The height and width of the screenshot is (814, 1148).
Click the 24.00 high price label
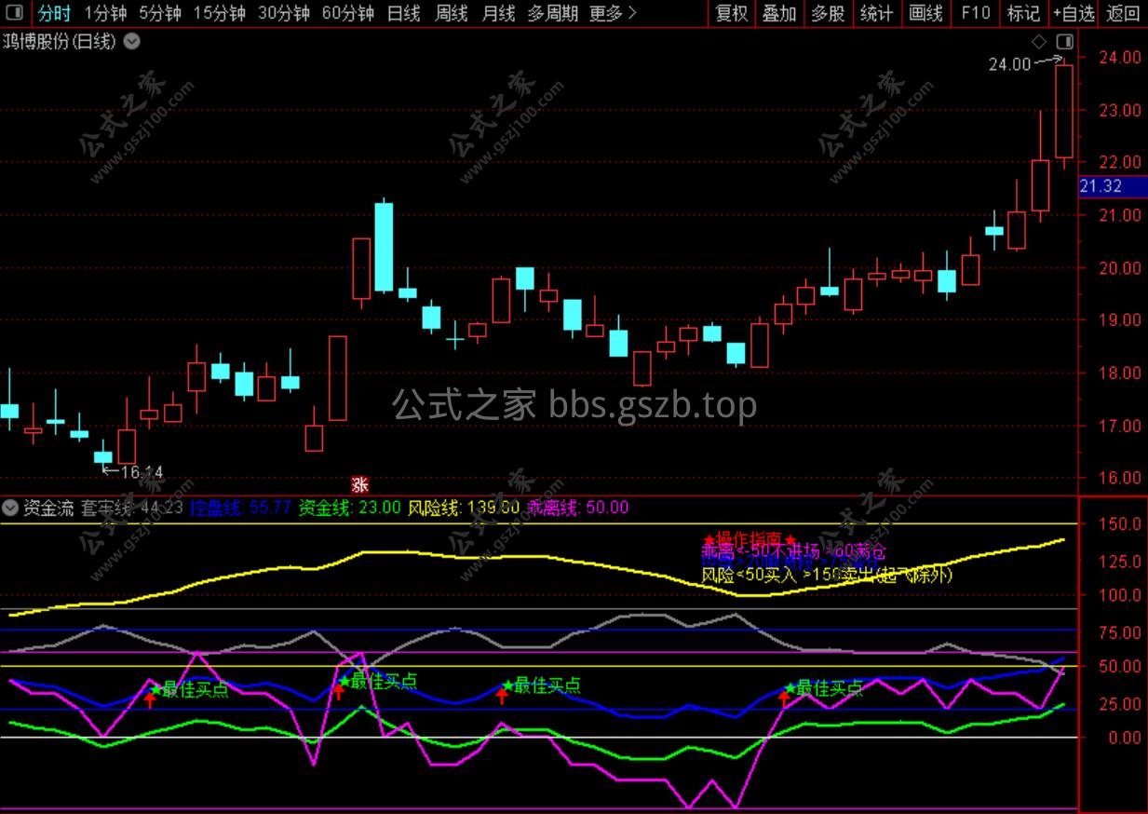pos(1009,64)
